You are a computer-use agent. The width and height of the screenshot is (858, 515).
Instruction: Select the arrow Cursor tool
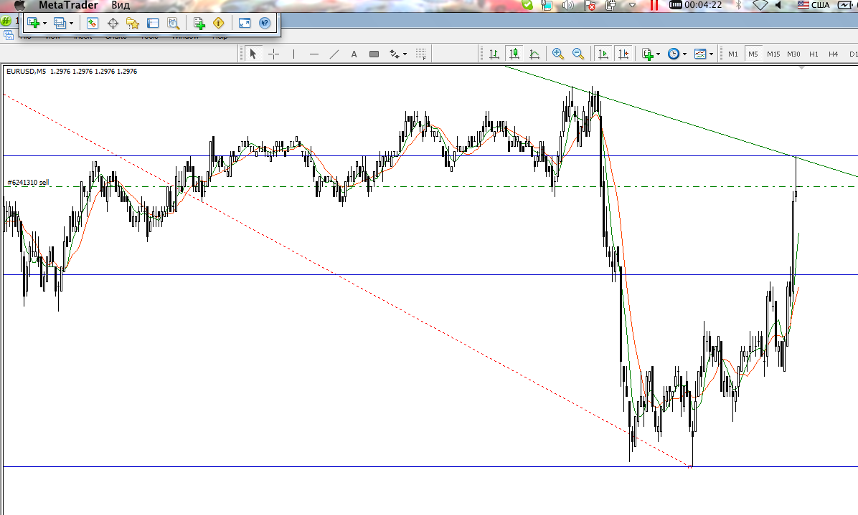pos(253,54)
